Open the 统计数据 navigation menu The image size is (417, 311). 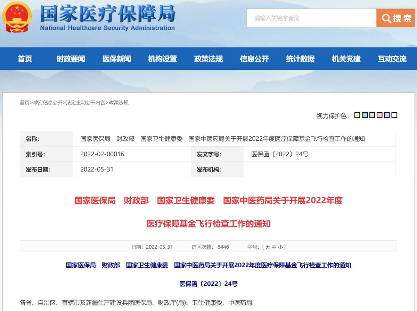[301, 59]
